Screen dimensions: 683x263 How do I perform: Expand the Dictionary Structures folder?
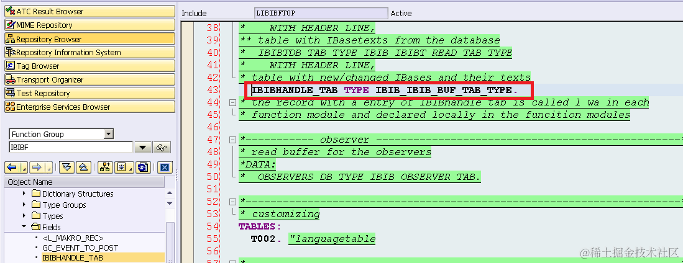pos(24,194)
